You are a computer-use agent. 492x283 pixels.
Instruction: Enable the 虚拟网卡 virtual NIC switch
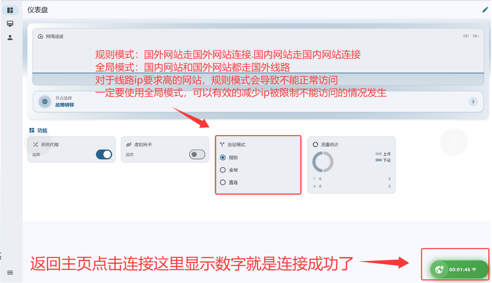[x=197, y=155]
